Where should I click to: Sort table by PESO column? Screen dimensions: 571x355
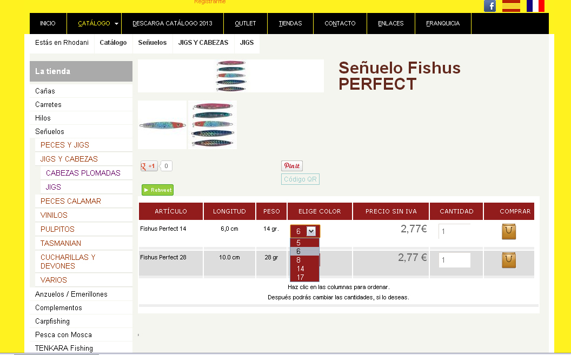point(271,211)
